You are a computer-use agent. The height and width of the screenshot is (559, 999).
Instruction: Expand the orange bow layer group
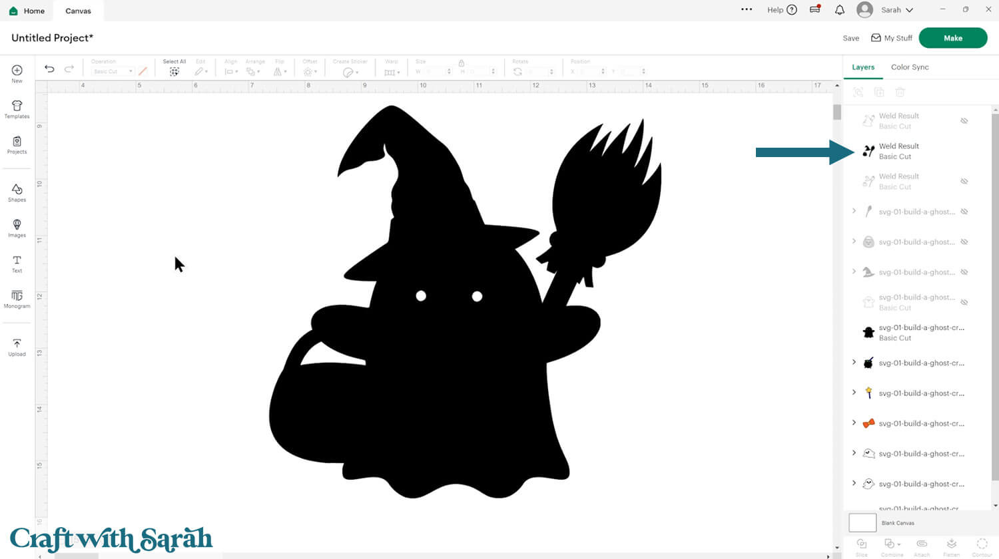[854, 423]
